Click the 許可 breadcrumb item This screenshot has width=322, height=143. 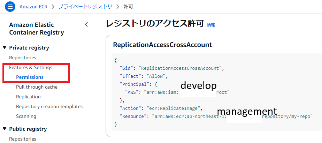click(128, 7)
